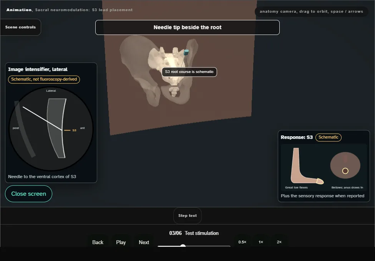The width and height of the screenshot is (375, 261).
Task: Set playback speed to 0.5×
Action: [x=242, y=242]
